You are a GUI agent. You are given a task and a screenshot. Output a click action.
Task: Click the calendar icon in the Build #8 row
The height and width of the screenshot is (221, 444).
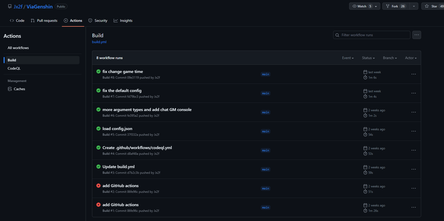365,72
